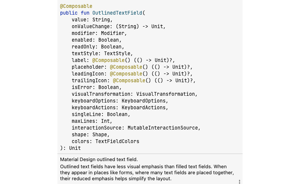Viewport: 300px width, 184px height.
Task: Open the Shape type reference
Action: [x=99, y=135]
